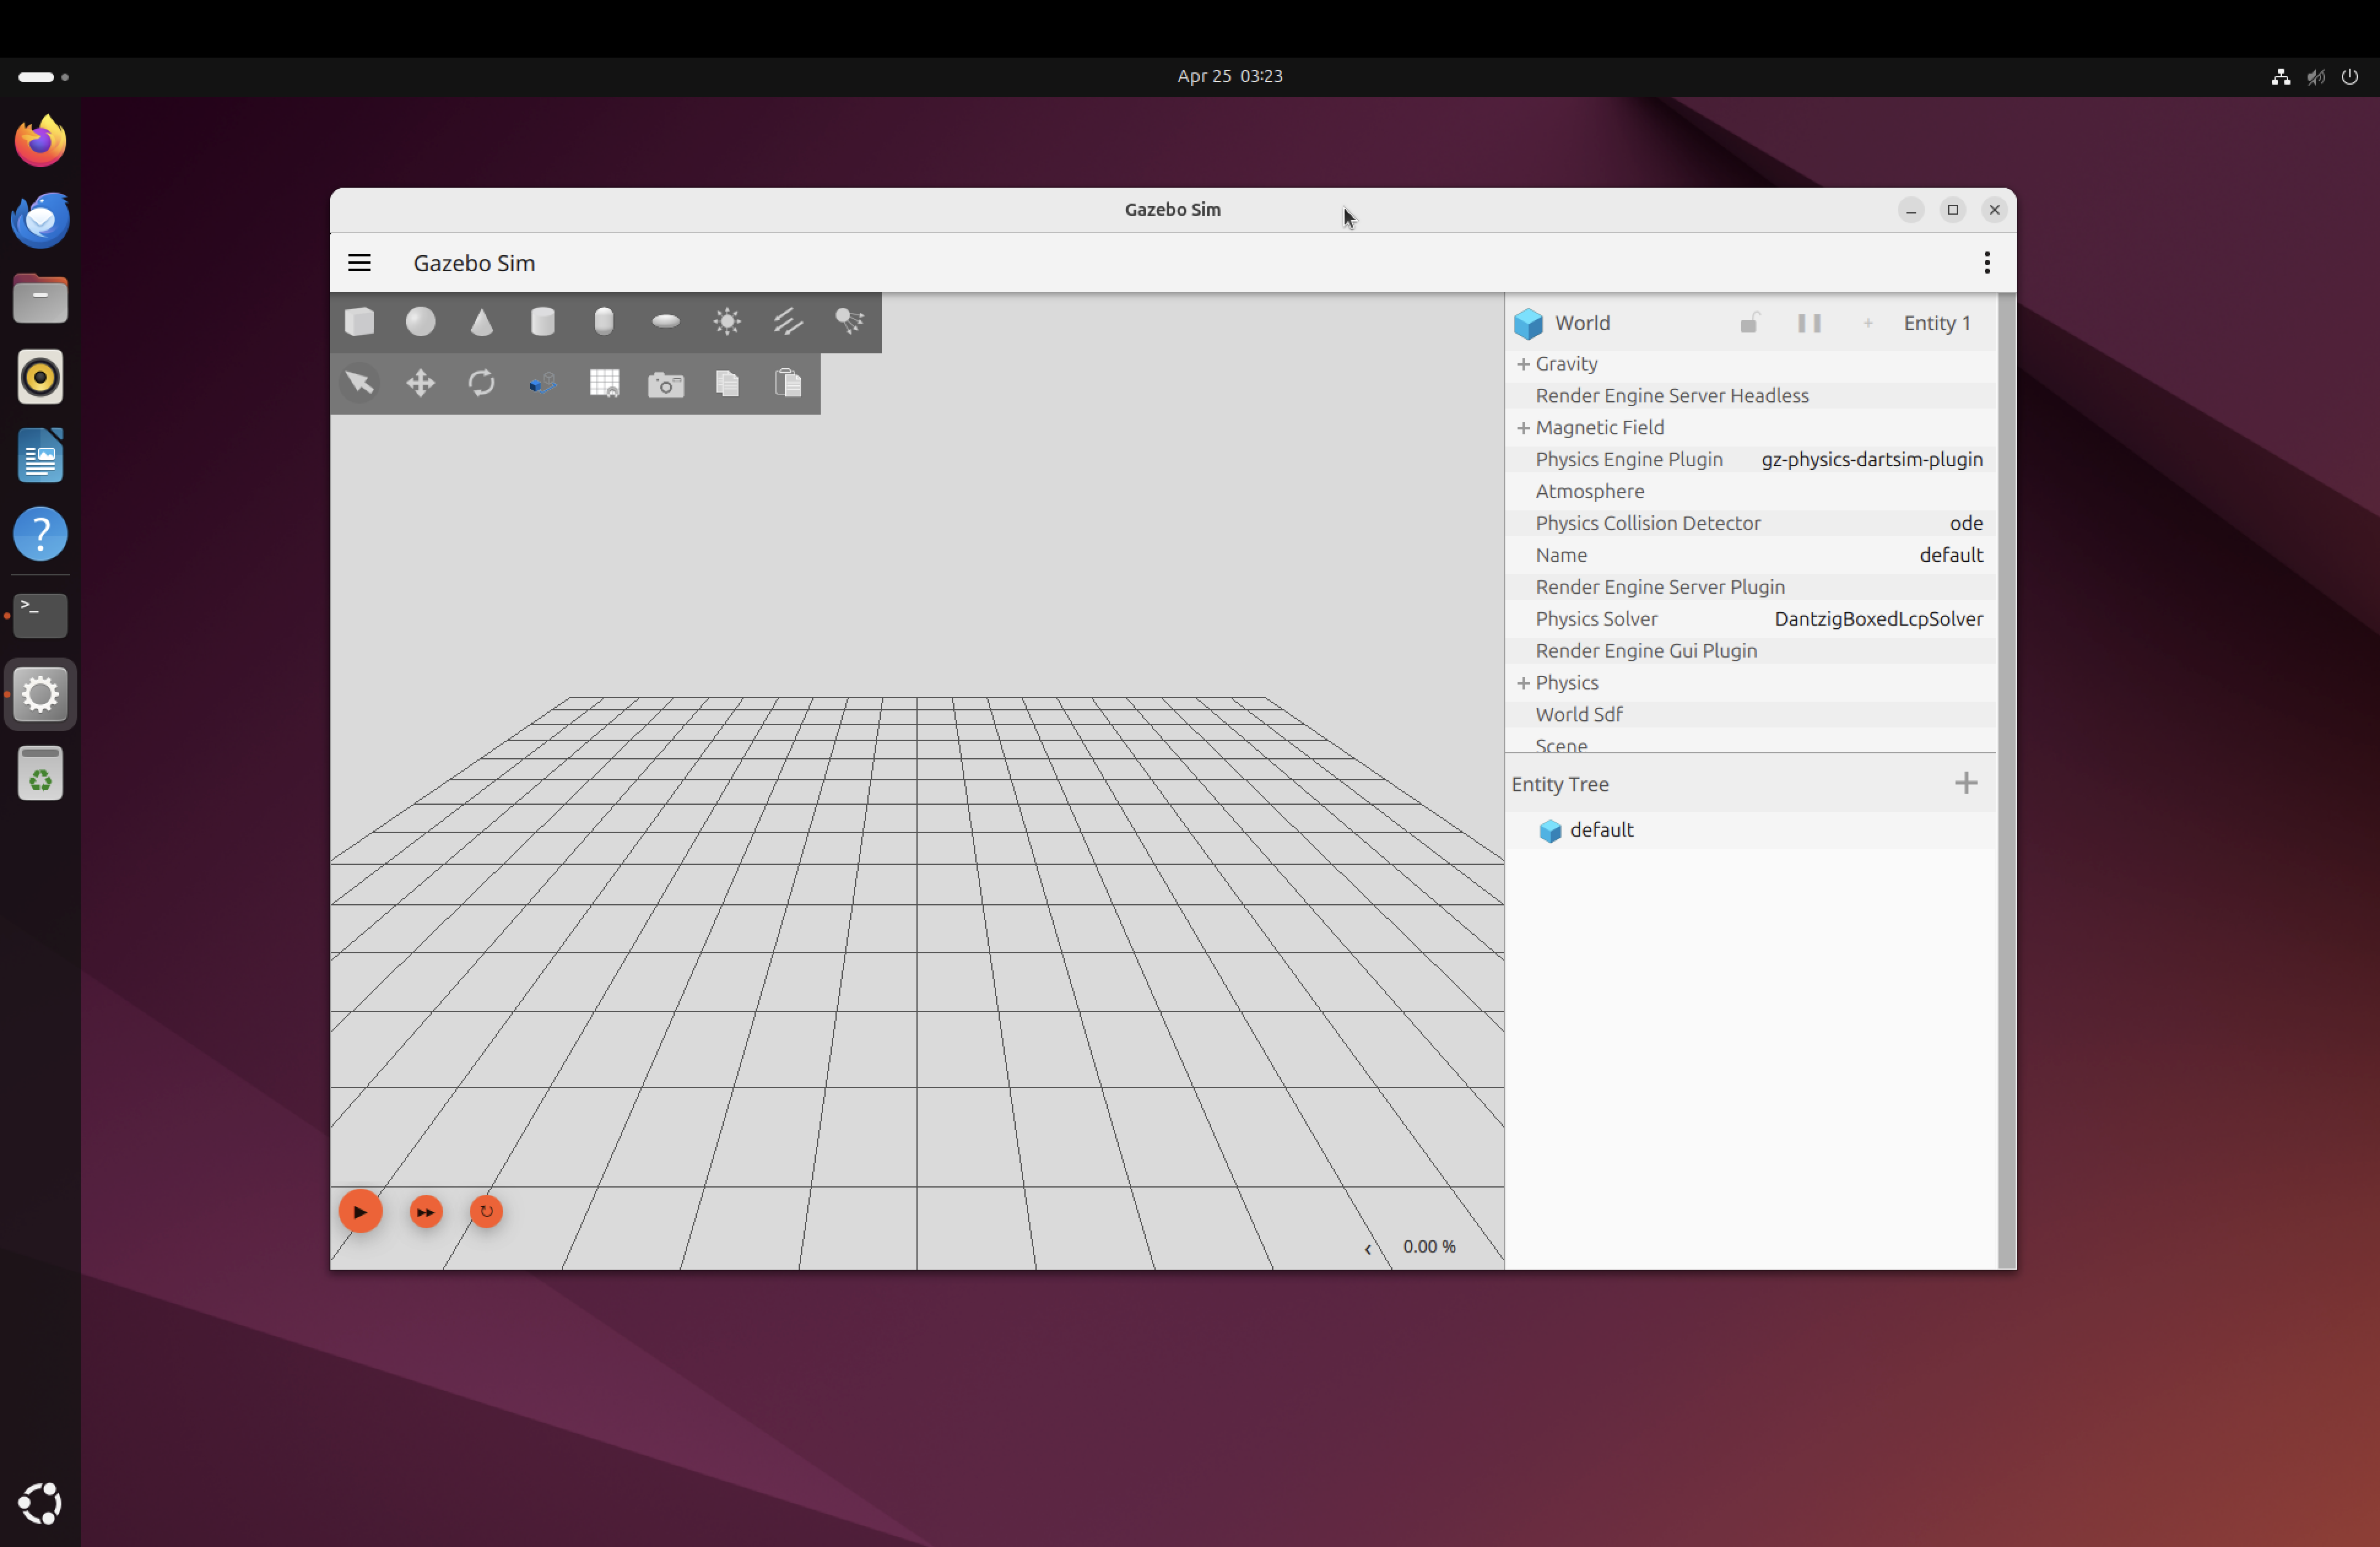This screenshot has height=1547, width=2380.
Task: Select Render Engine Gui Plugin row
Action: point(1751,651)
